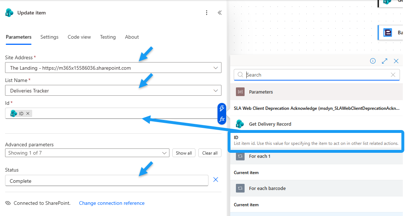Image resolution: width=405 pixels, height=216 pixels.
Task: Click the connection link icon near Connected to SharePoint
Action: (x=8, y=203)
